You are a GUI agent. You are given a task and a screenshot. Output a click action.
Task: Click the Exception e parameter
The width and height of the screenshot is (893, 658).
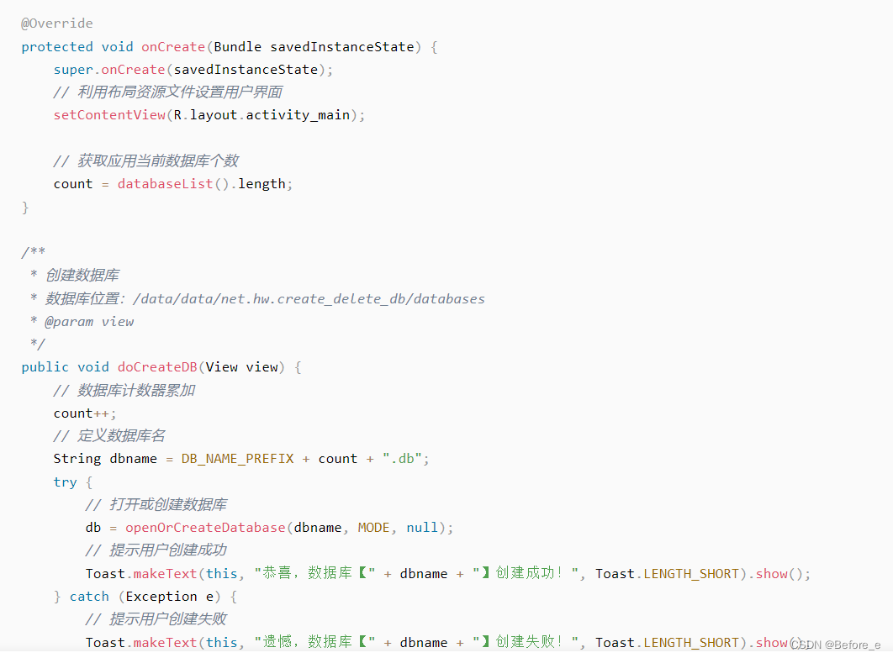pos(170,597)
